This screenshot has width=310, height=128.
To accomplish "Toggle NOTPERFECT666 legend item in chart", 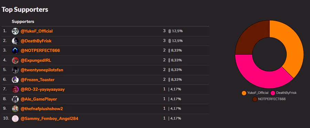I will point(269,99).
